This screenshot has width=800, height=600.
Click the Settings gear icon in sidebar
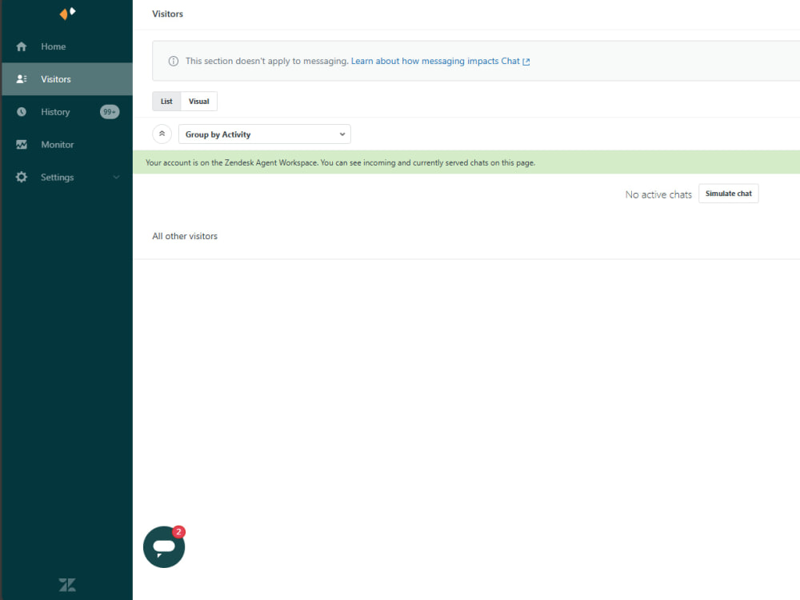(x=22, y=177)
